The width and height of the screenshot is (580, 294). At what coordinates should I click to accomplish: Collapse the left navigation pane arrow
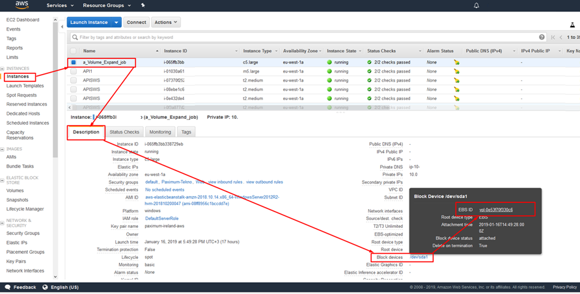click(x=62, y=27)
